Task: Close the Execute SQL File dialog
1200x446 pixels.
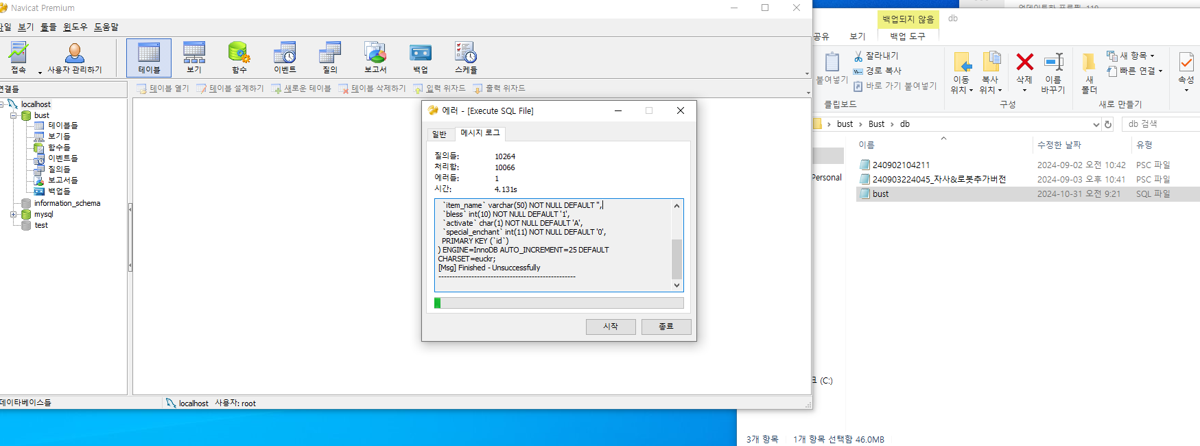Action: point(681,110)
